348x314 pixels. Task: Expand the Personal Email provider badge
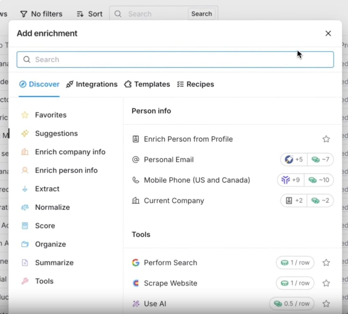click(294, 160)
